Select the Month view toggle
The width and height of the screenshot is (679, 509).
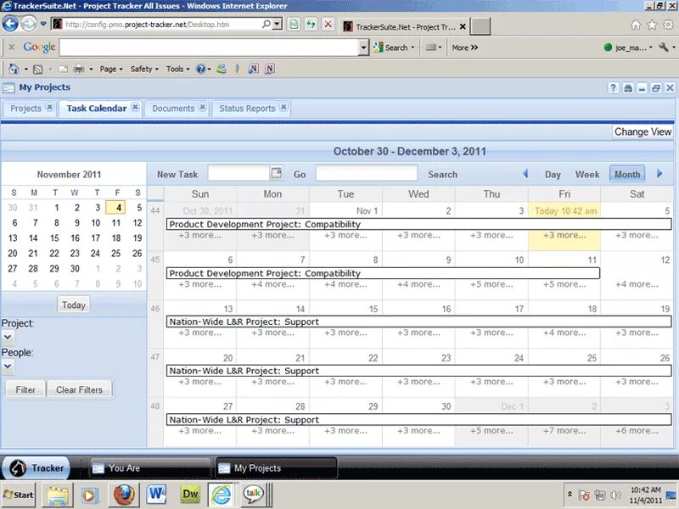[x=627, y=174]
